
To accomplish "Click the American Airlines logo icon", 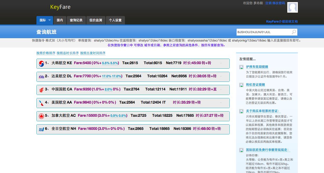I will pos(41,103).
